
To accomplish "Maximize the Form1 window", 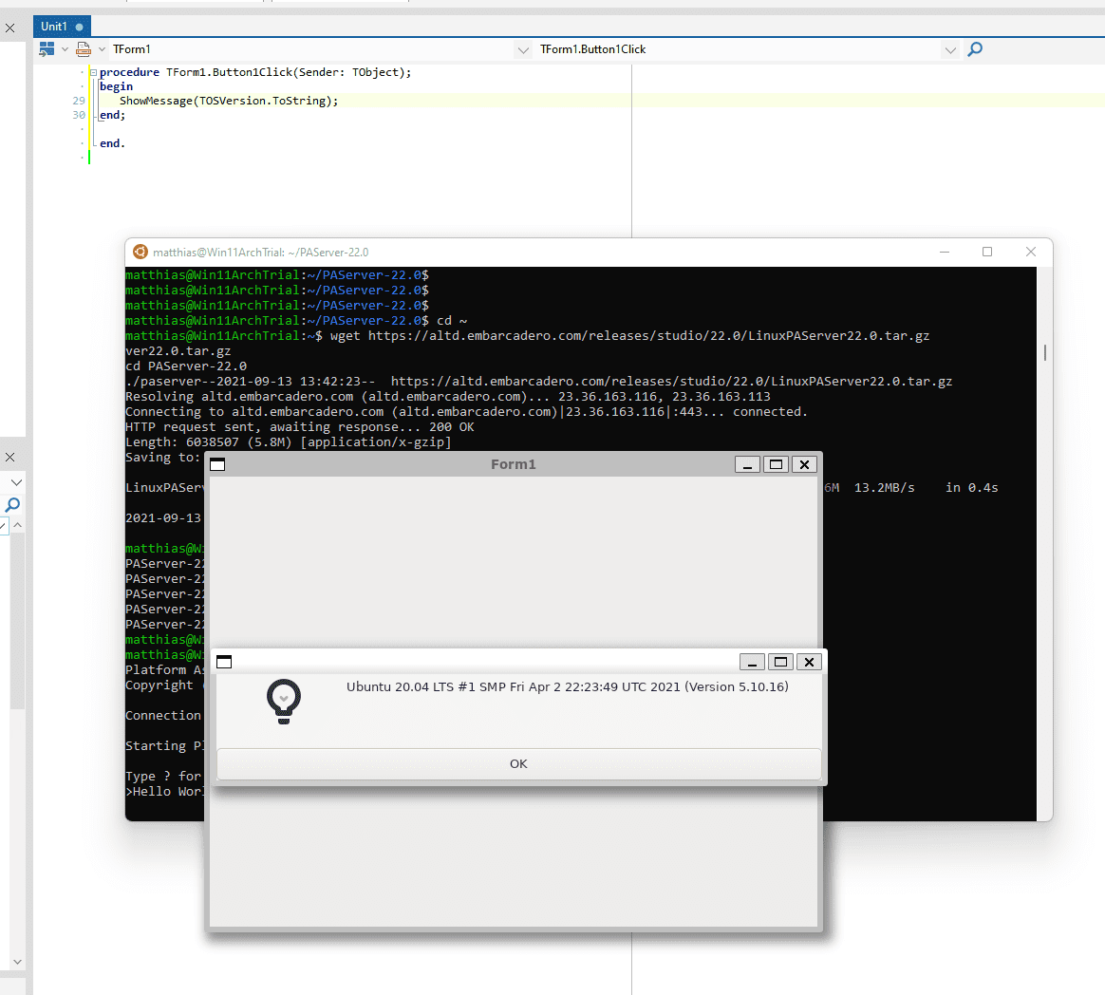I will [x=776, y=464].
